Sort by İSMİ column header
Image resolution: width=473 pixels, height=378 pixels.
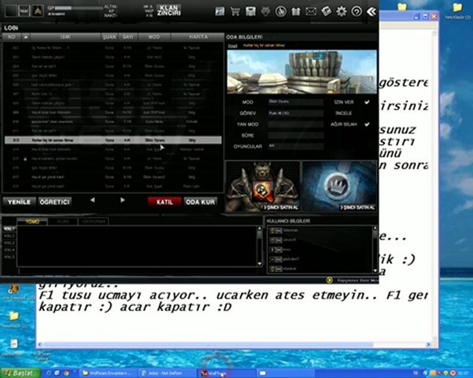(x=66, y=37)
